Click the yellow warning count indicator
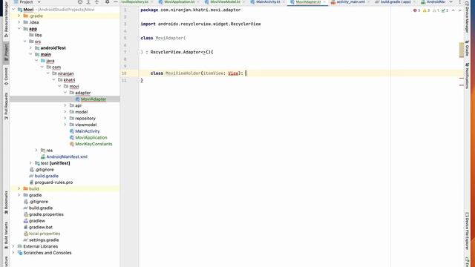This screenshot has width=475, height=267. (x=426, y=10)
